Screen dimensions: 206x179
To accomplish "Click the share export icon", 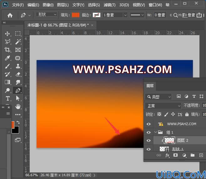I will click(199, 15).
